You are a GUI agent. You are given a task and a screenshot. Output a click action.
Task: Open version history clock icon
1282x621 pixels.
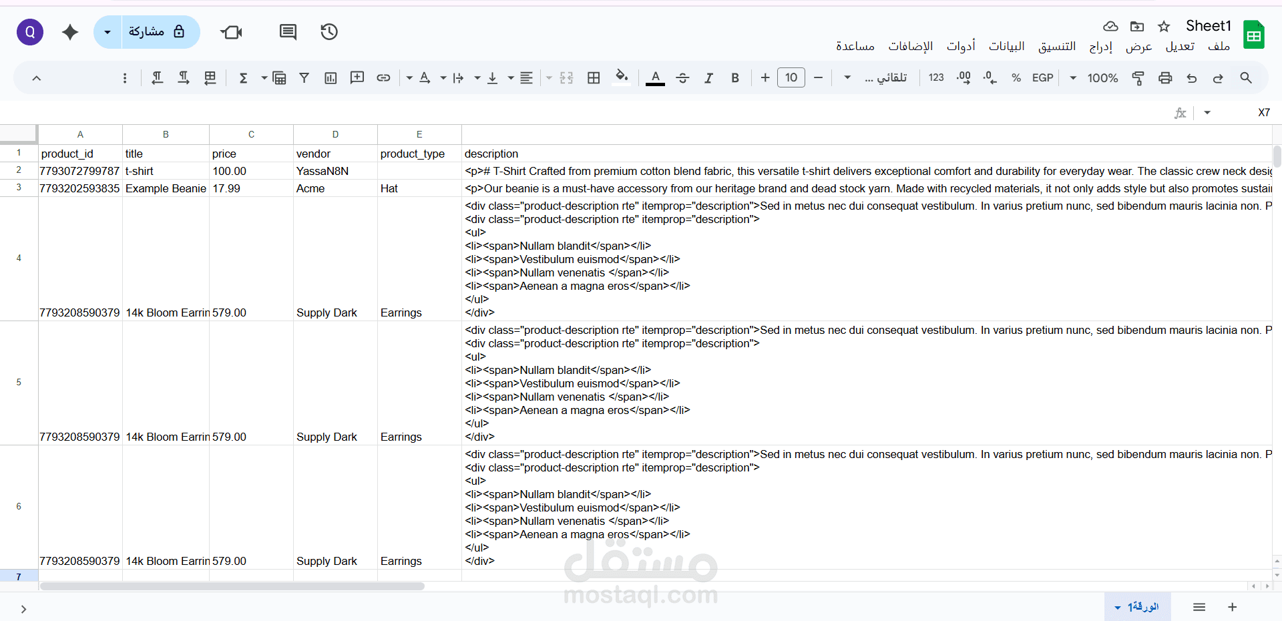click(x=329, y=32)
